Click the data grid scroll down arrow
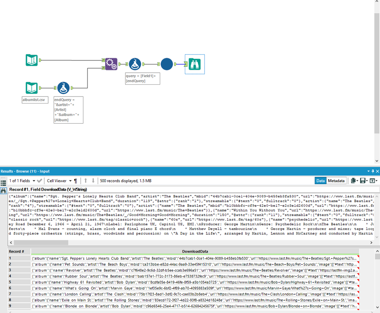The width and height of the screenshot is (380, 313). coord(377,307)
